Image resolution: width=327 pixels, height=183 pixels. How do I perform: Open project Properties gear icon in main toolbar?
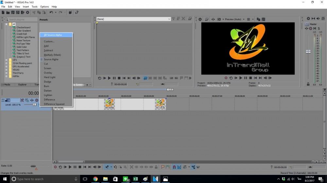pos(27,12)
